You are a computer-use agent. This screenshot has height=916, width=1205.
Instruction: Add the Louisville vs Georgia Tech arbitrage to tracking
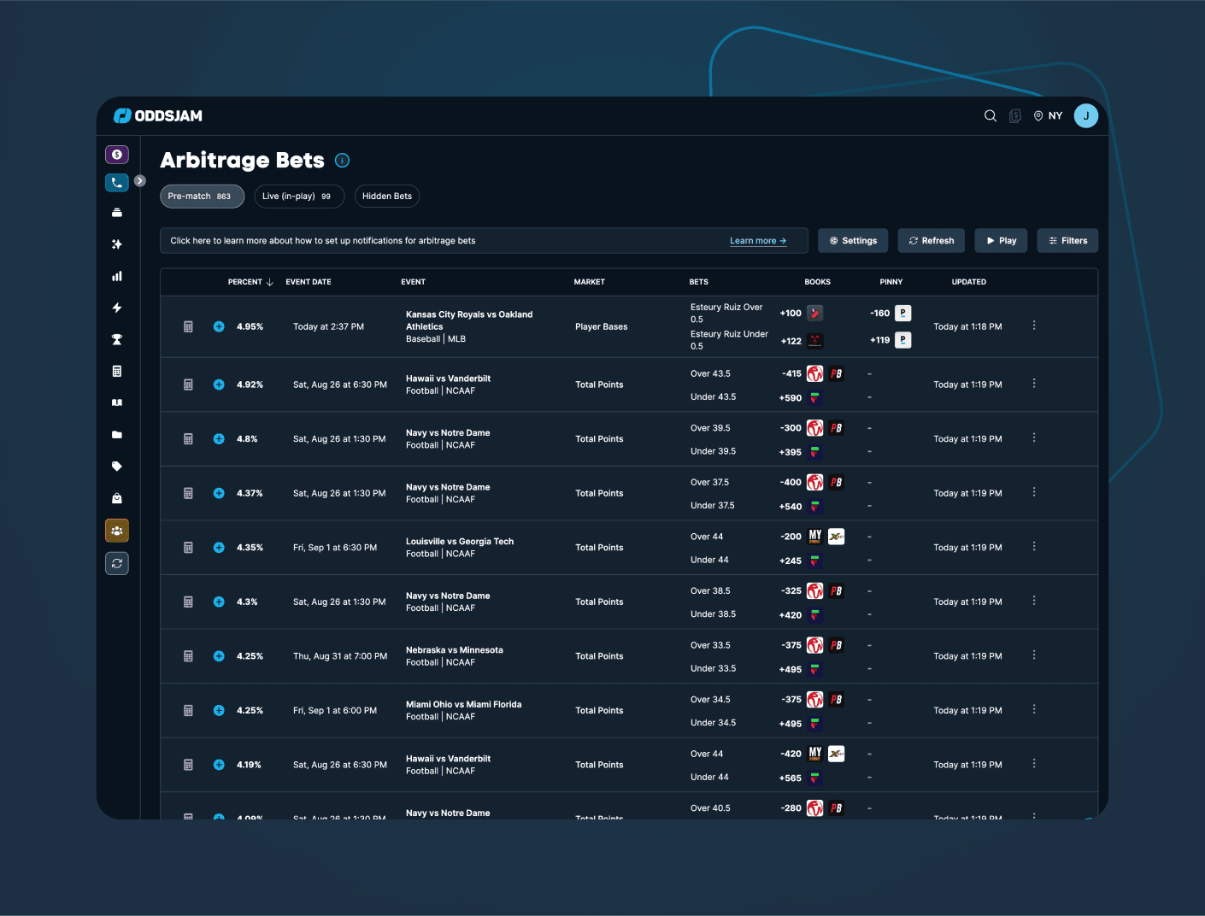219,547
